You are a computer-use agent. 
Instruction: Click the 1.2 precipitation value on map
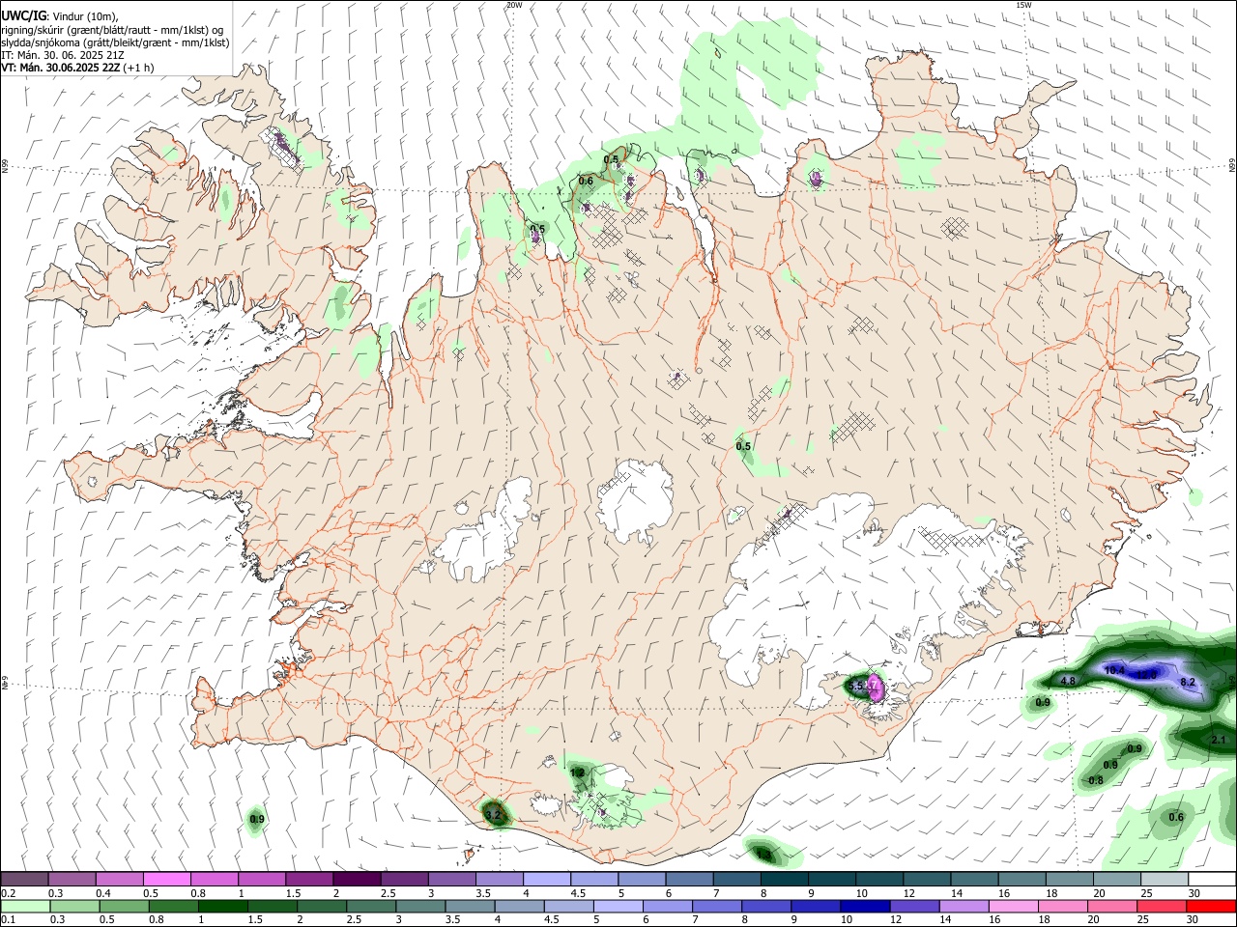pos(577,772)
